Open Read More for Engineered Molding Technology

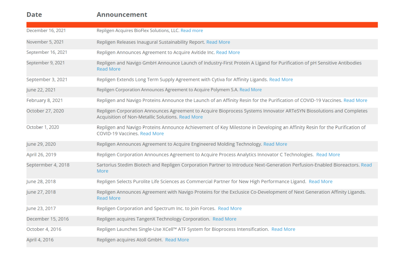tap(275, 144)
